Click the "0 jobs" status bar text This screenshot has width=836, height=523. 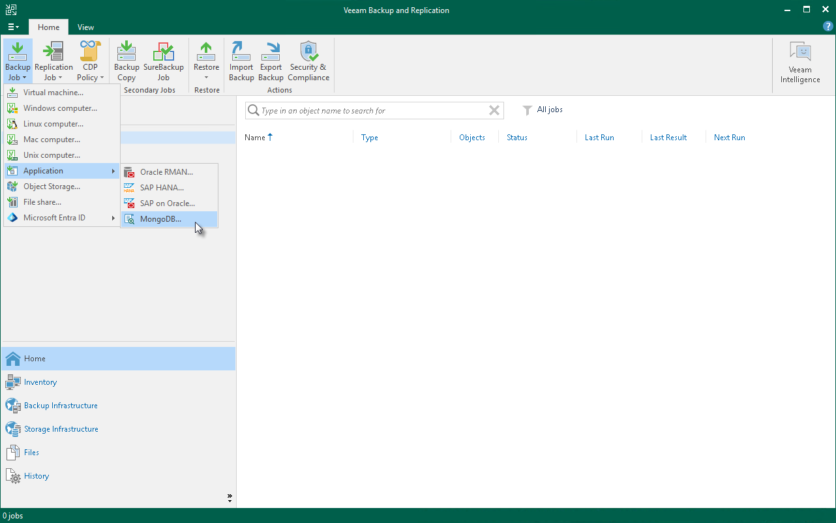(x=12, y=516)
